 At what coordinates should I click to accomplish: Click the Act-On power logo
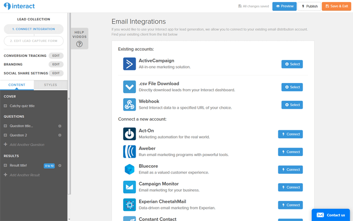click(130, 134)
